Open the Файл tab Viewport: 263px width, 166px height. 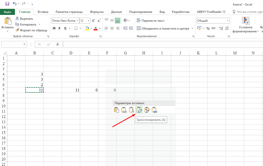[8, 12]
